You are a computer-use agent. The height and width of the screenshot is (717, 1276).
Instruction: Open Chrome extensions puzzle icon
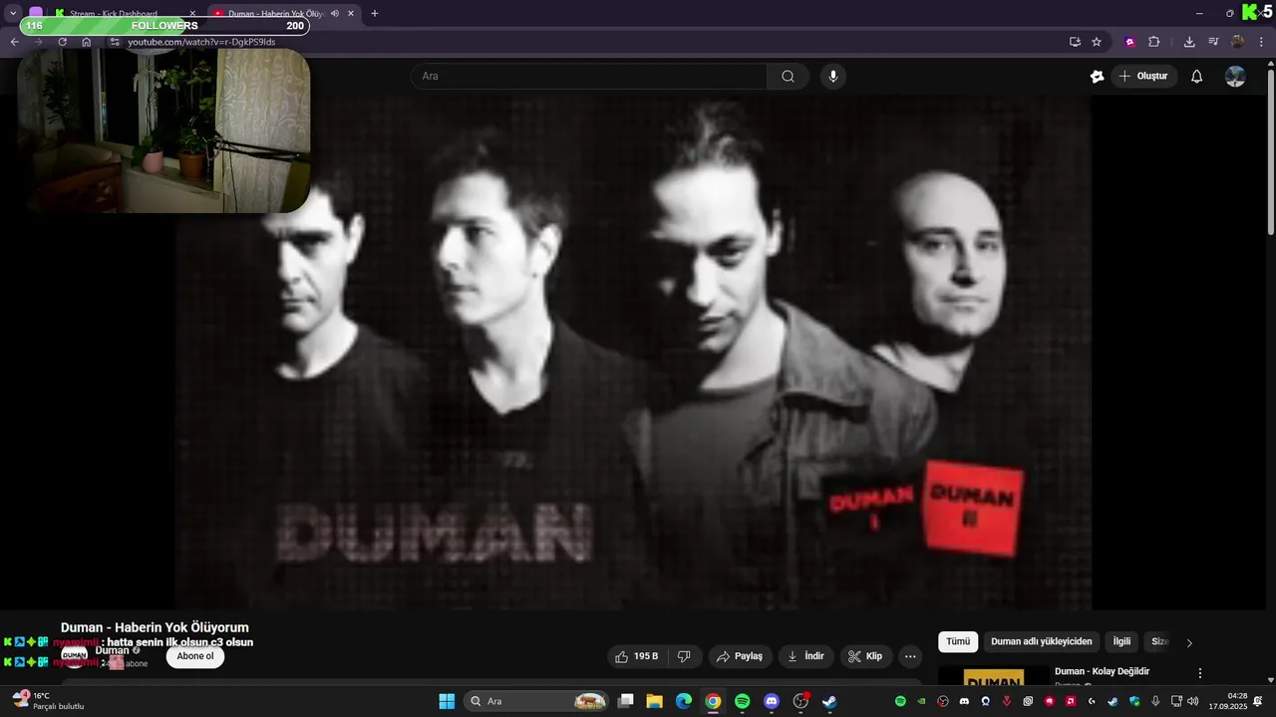[x=1154, y=42]
